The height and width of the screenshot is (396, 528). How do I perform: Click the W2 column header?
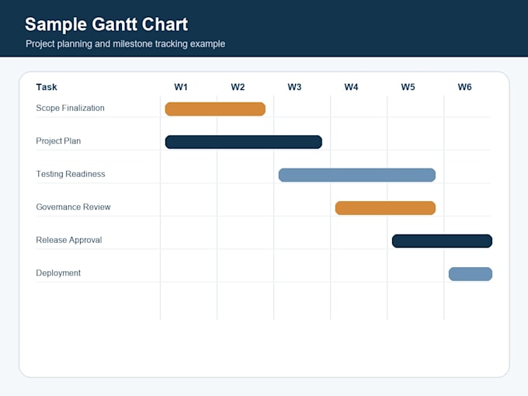[x=238, y=87]
